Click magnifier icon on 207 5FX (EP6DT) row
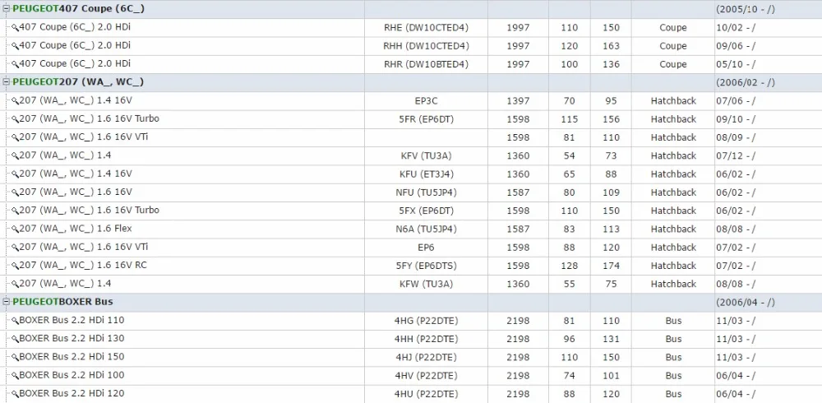Image resolution: width=822 pixels, height=403 pixels. point(15,211)
